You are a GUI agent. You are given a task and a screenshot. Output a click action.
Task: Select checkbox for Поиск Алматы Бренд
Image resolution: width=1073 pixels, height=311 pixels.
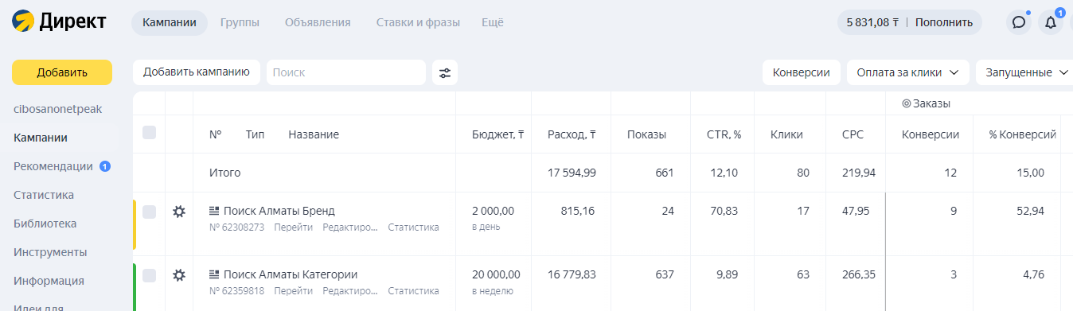(149, 212)
